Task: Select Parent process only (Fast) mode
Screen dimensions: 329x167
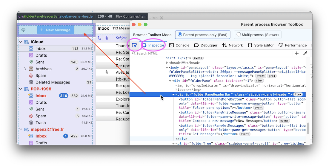Action: pyautogui.click(x=203, y=35)
